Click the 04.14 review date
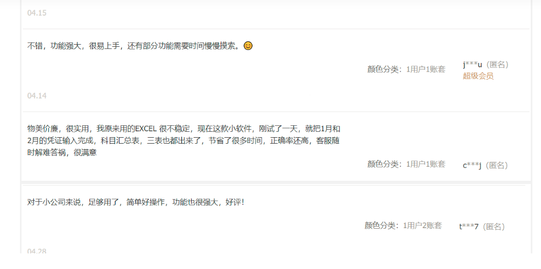This screenshot has height=269, width=541. coord(37,96)
